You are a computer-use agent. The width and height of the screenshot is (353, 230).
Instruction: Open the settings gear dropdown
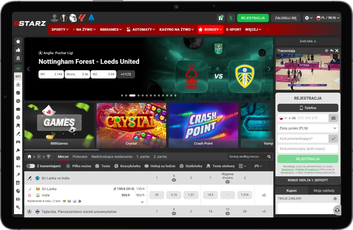tap(308, 18)
